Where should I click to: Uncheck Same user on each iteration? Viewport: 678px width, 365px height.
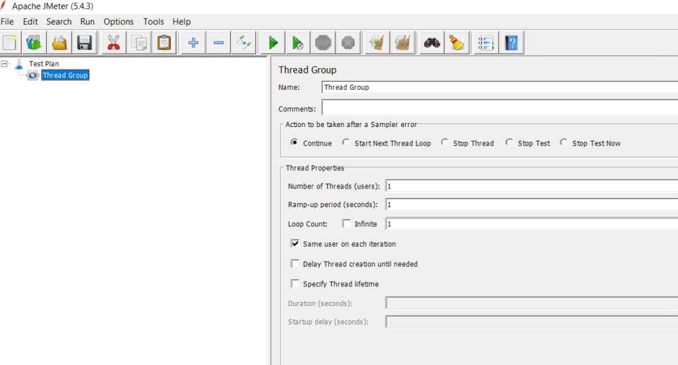point(295,243)
